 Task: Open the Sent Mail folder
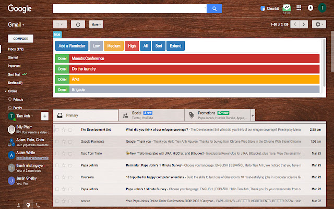click(14, 74)
